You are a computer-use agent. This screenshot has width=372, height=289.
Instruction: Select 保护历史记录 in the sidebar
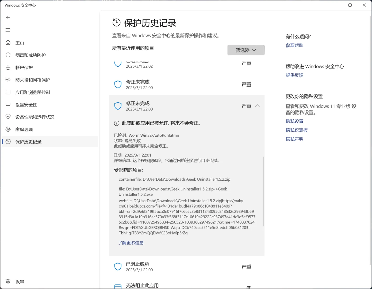point(28,142)
